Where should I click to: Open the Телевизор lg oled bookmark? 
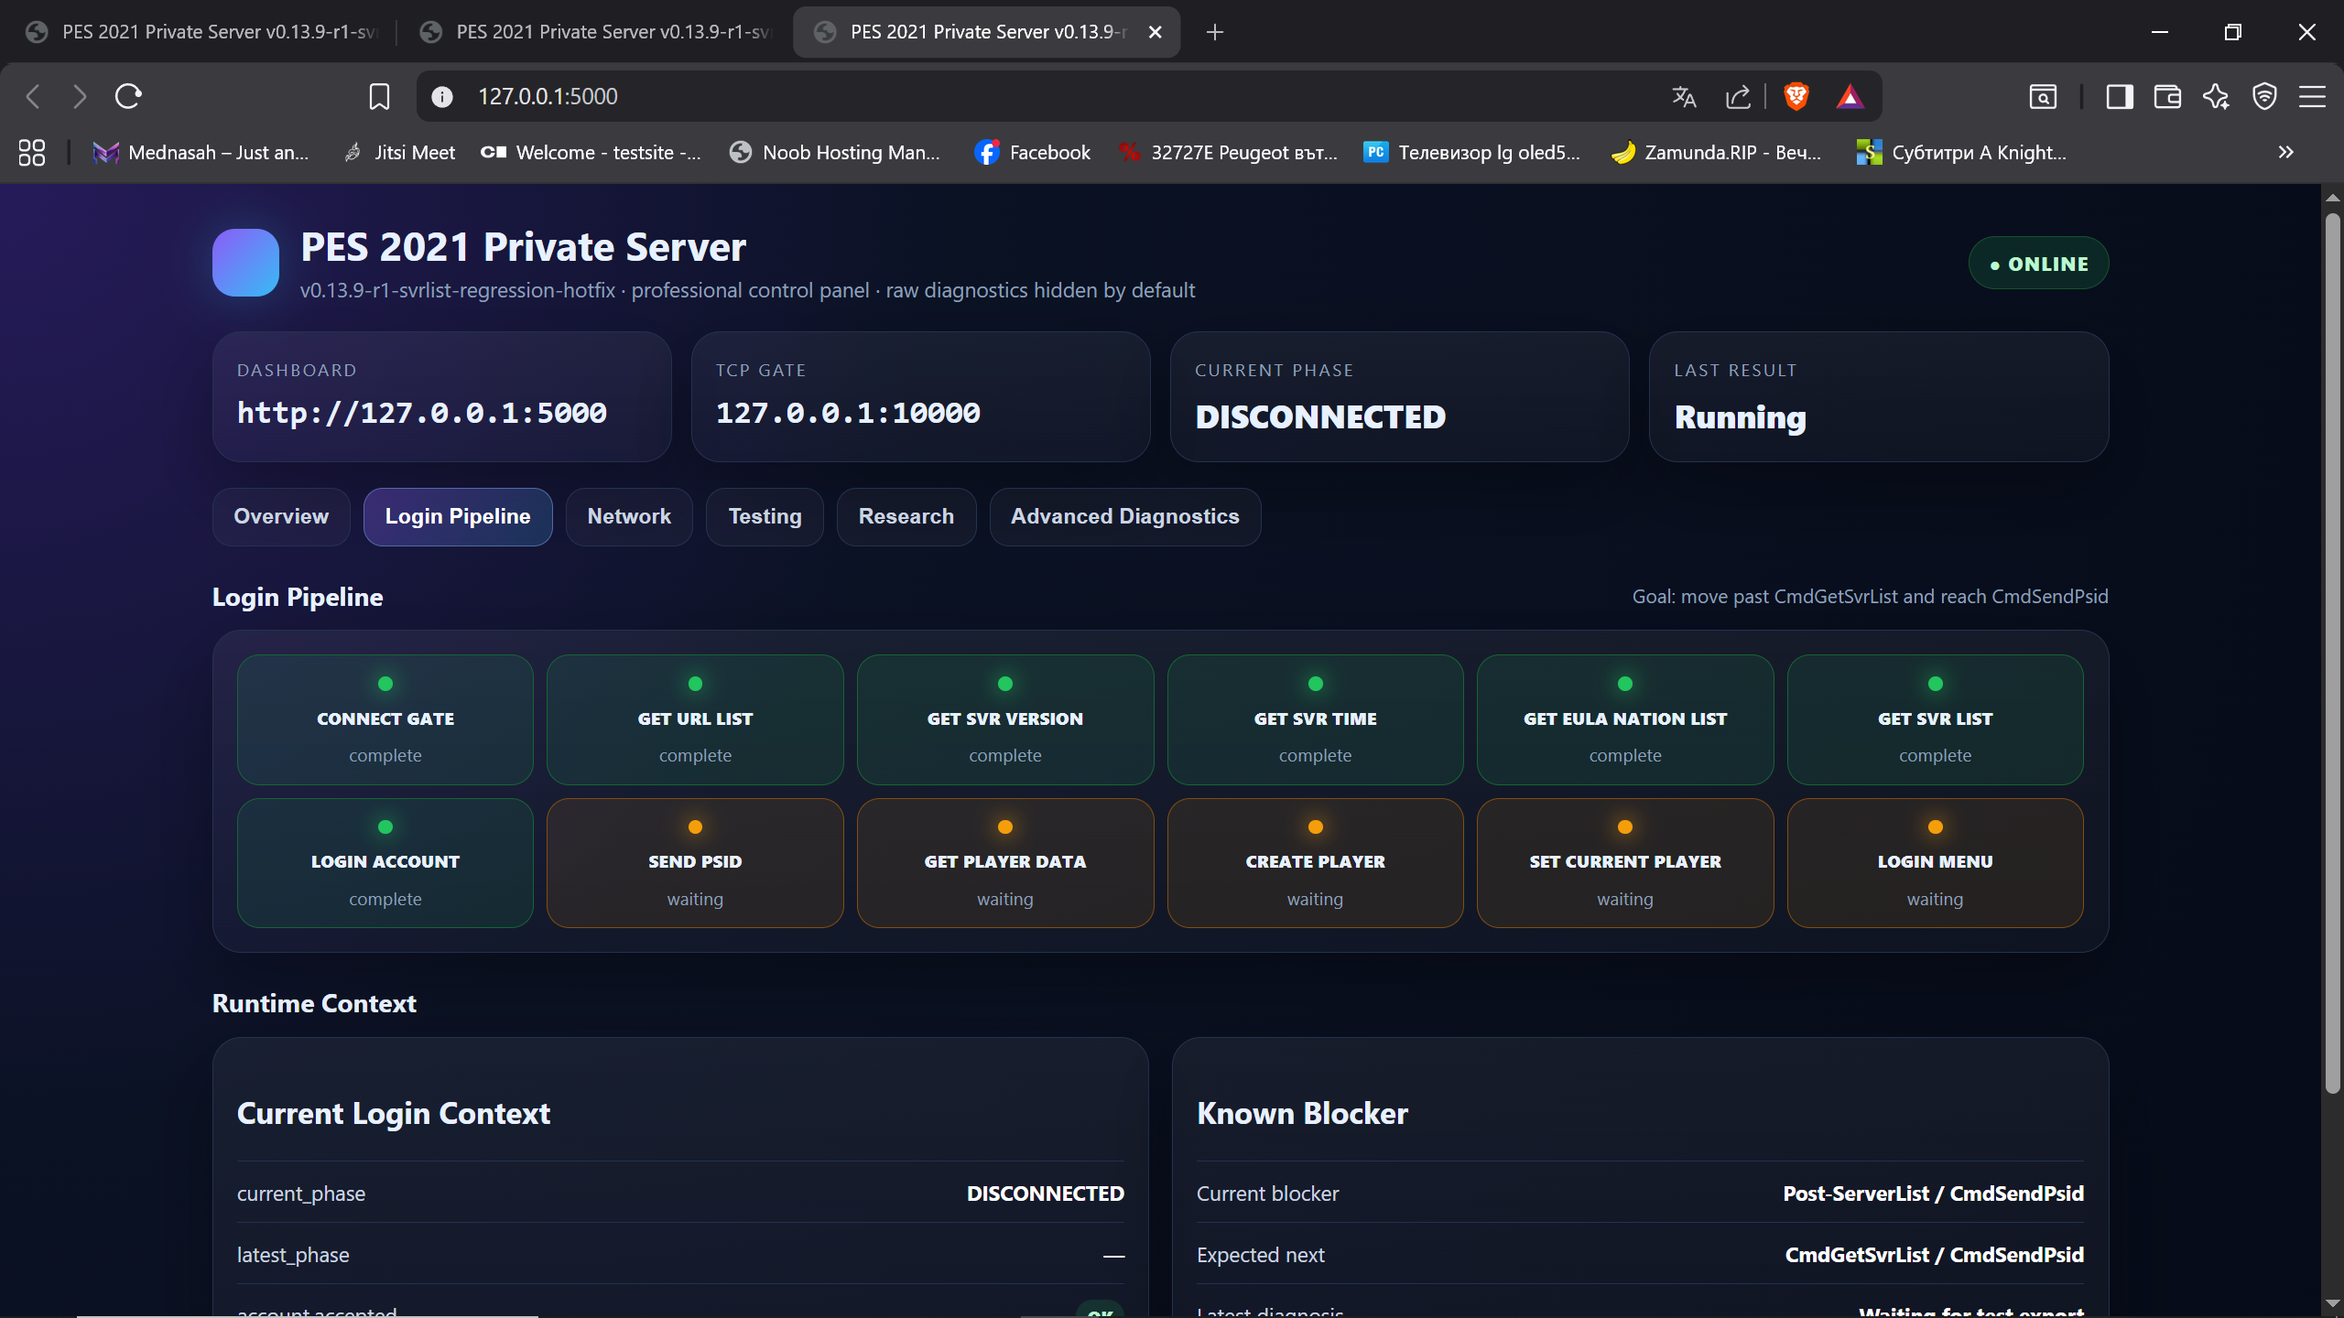[x=1472, y=152]
